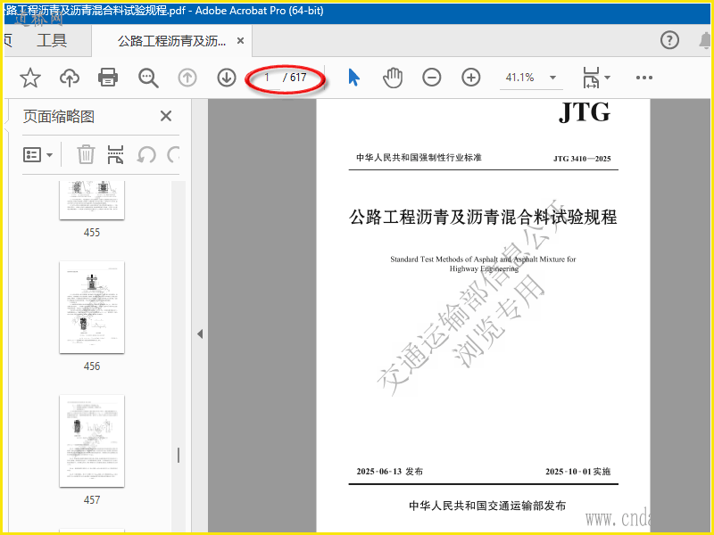Click the thumbnail panel scrollbar handle
The height and width of the screenshot is (535, 714).
(x=178, y=455)
